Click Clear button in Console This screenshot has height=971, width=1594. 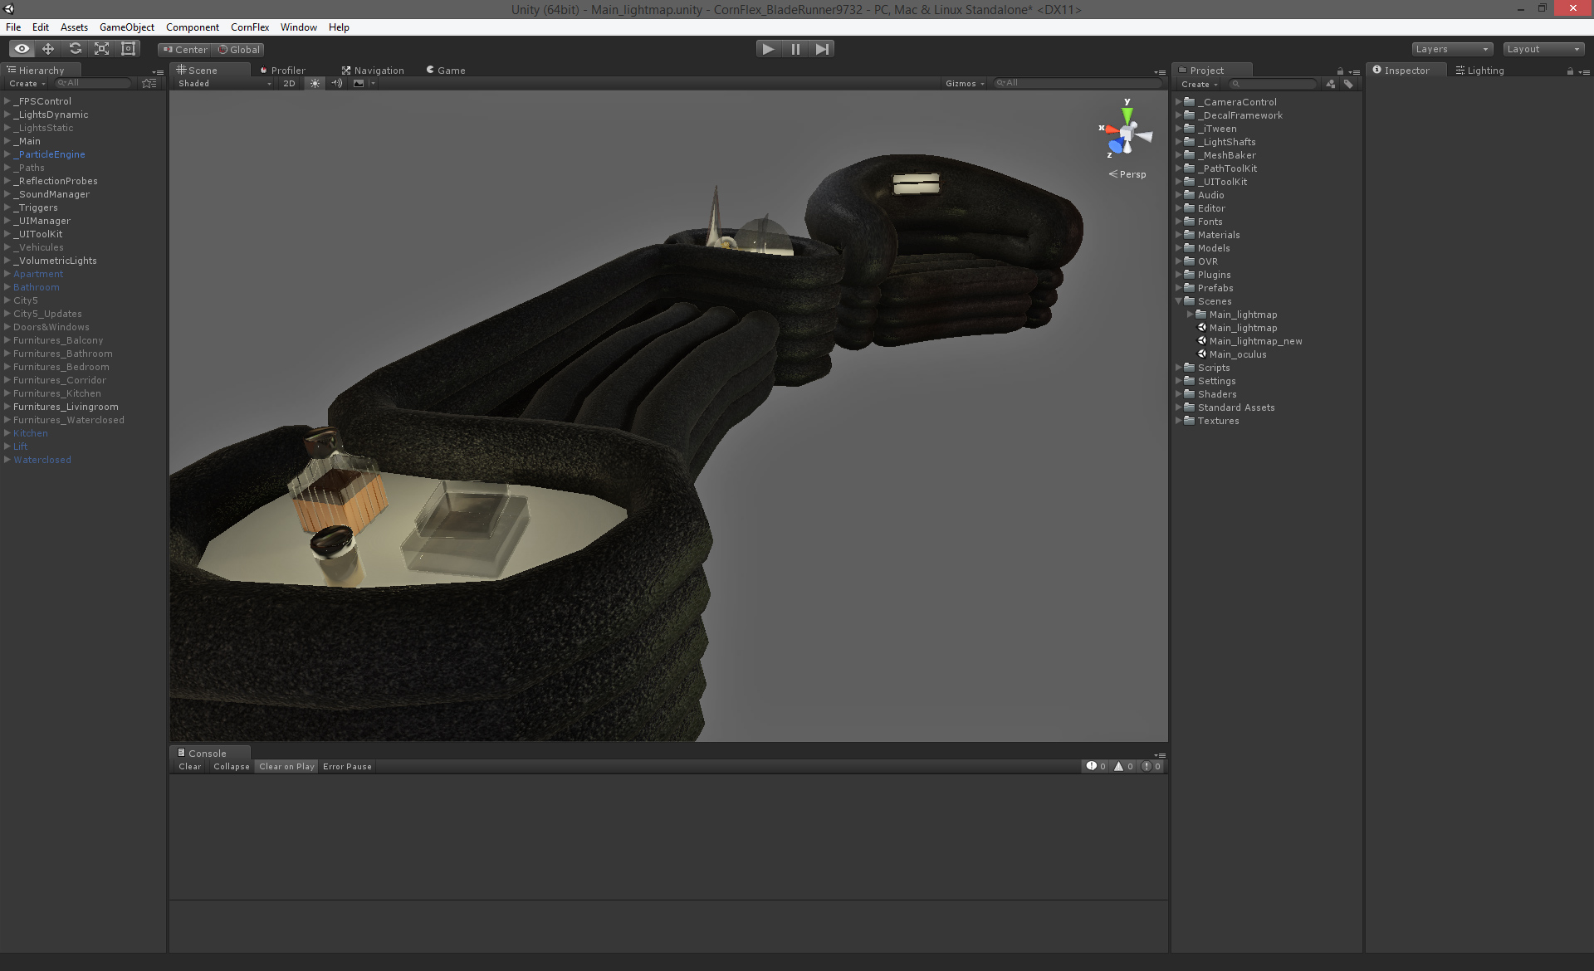click(189, 767)
